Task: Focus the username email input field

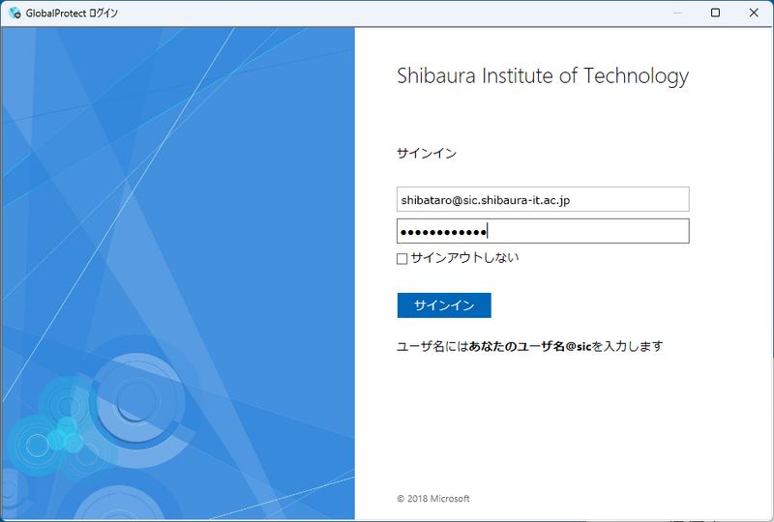Action: tap(543, 199)
